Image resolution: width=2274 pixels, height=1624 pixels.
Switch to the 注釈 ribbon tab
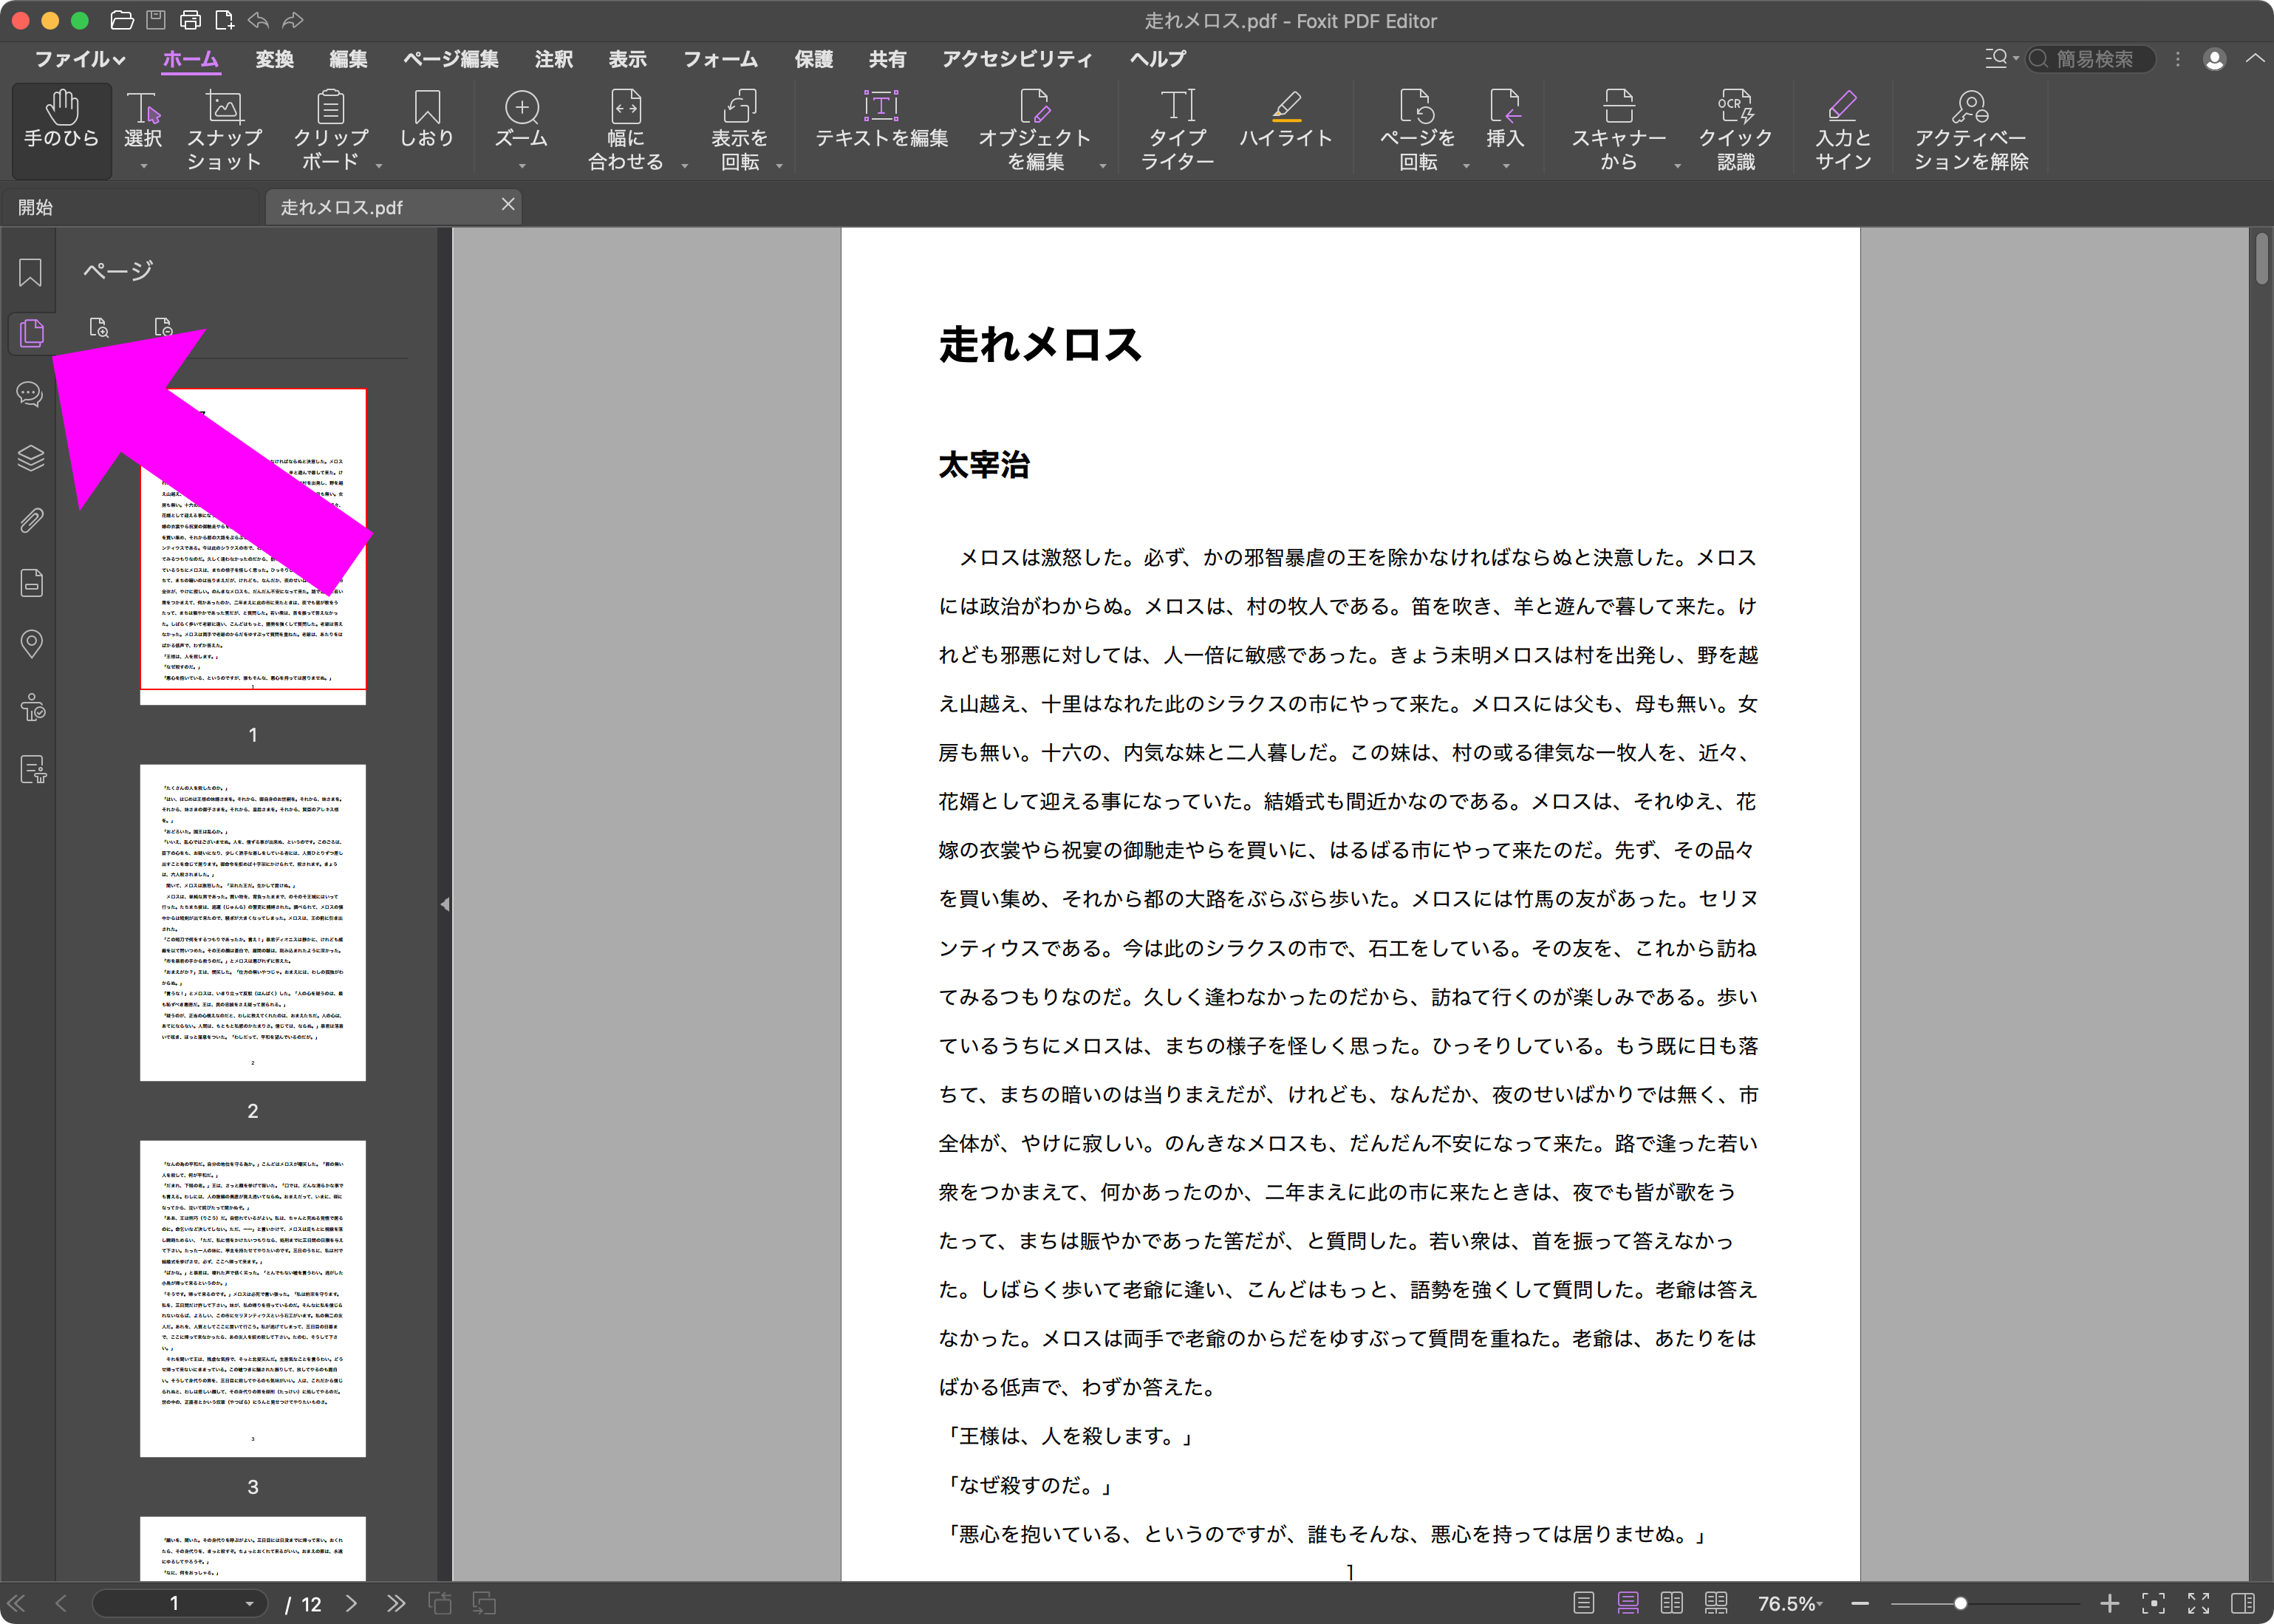pos(553,60)
